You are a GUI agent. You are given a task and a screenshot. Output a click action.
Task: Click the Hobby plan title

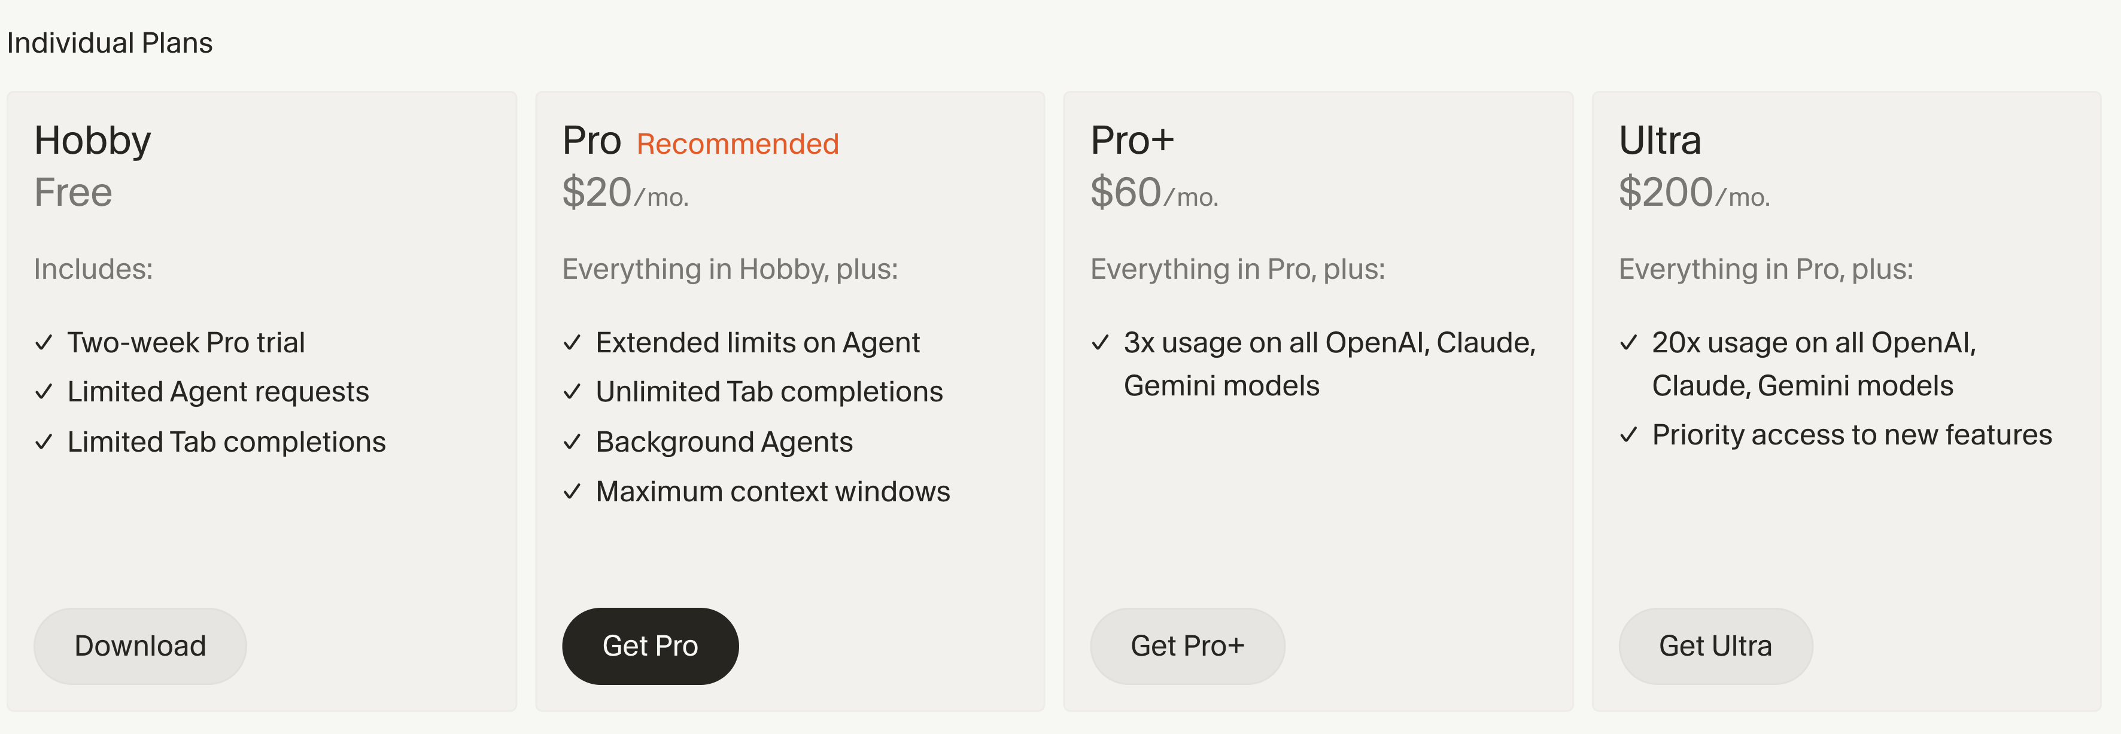coord(92,140)
